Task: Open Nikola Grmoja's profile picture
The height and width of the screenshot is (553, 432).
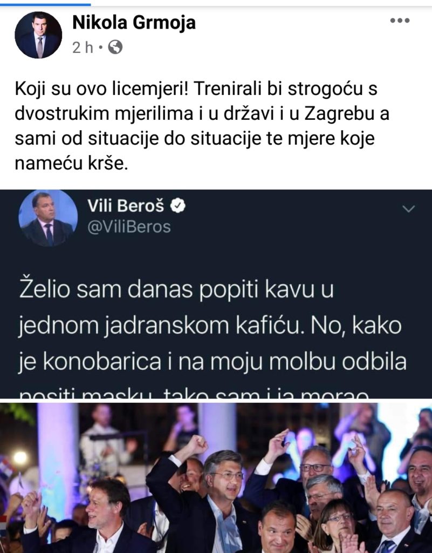Action: (38, 35)
